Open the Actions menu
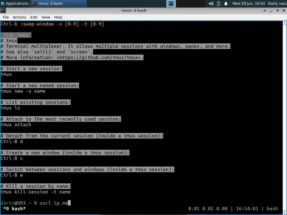 coord(19,17)
